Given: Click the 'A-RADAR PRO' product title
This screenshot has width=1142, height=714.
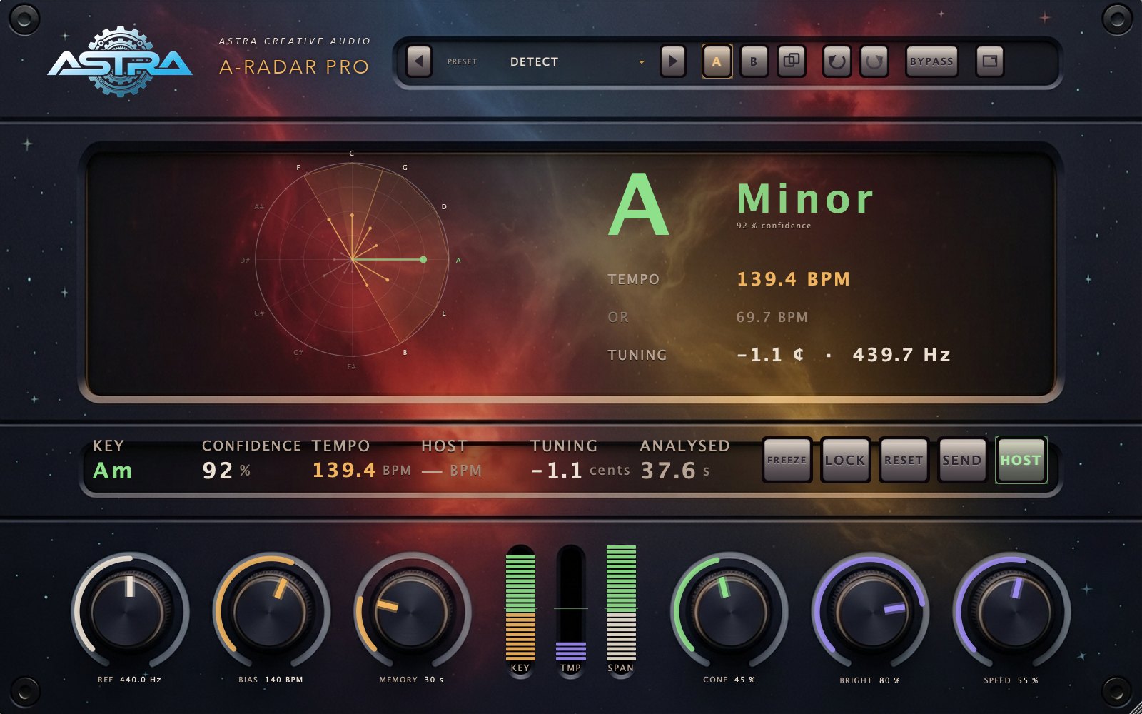Looking at the screenshot, I should (x=294, y=67).
